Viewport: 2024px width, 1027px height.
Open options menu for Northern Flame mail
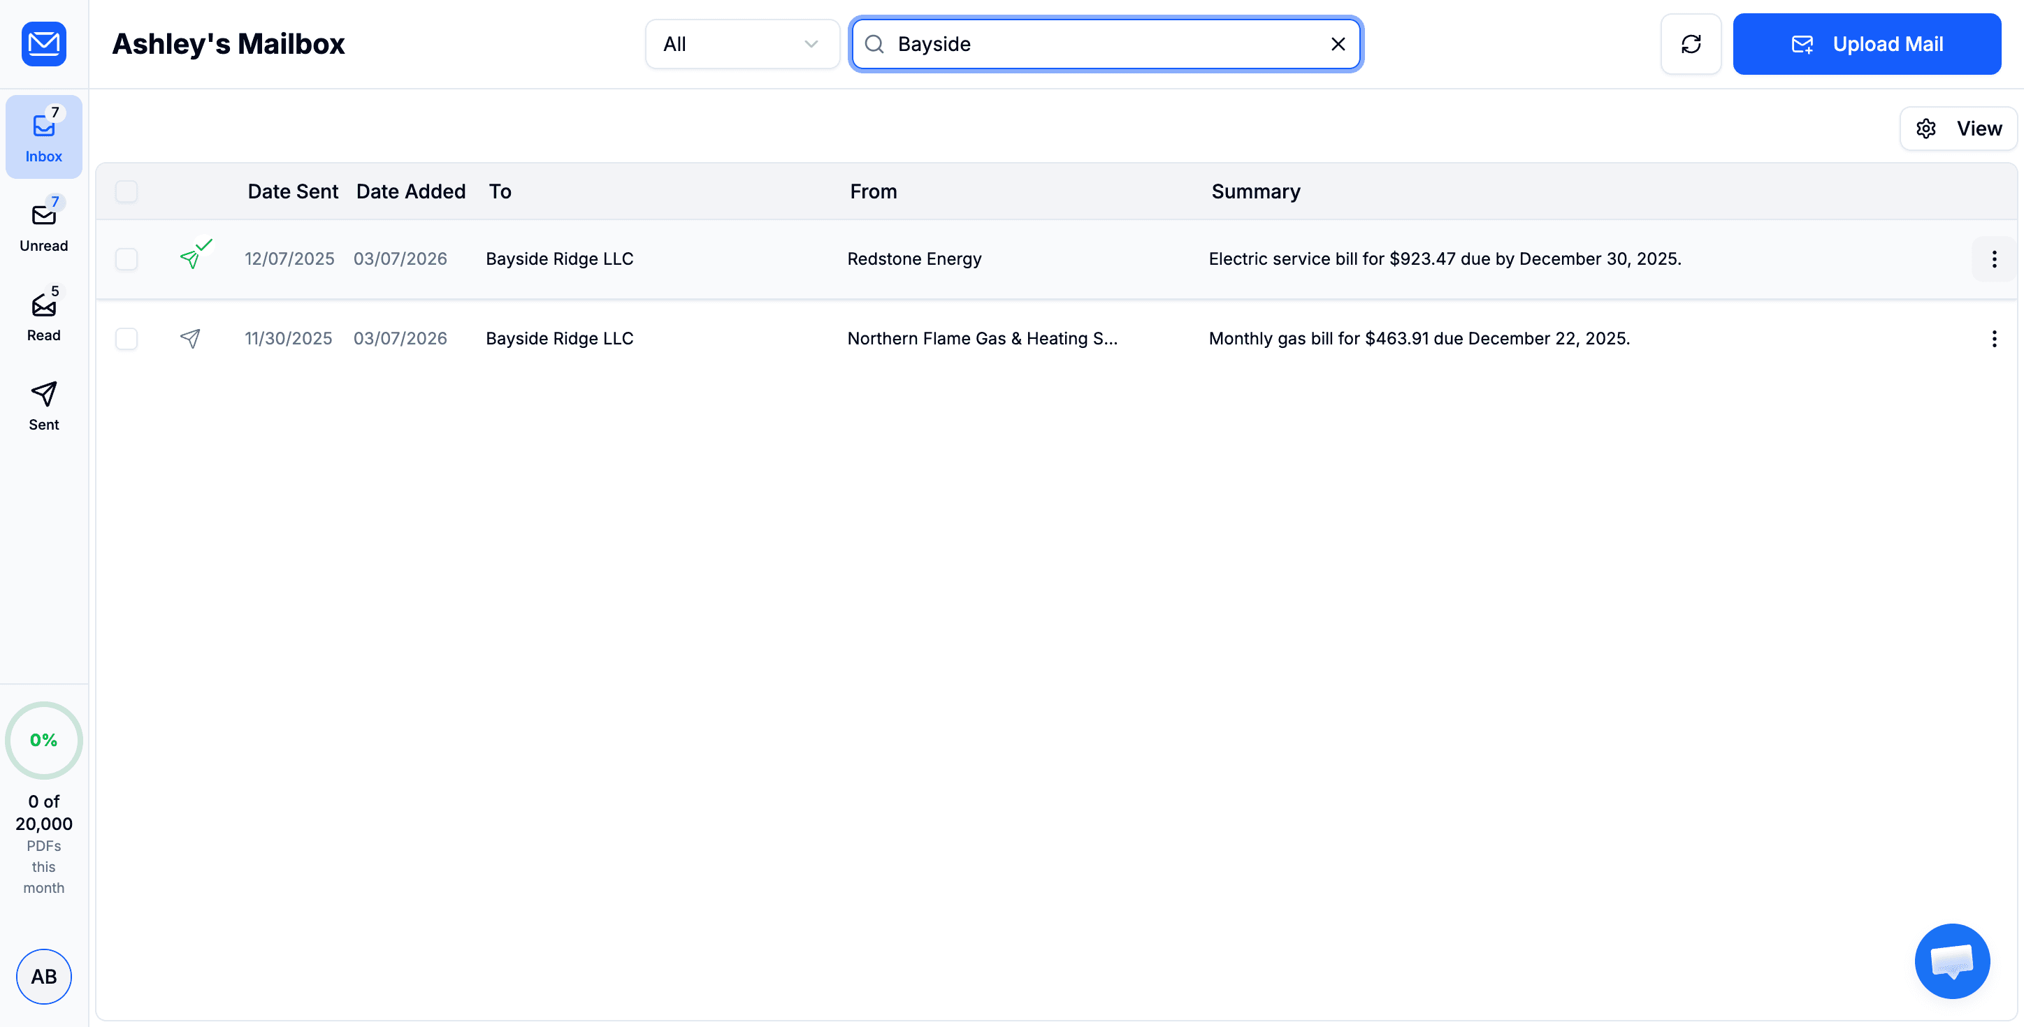click(1993, 338)
